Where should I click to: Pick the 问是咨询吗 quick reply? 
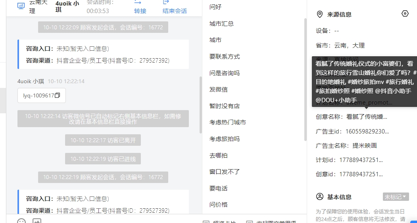pyautogui.click(x=225, y=73)
